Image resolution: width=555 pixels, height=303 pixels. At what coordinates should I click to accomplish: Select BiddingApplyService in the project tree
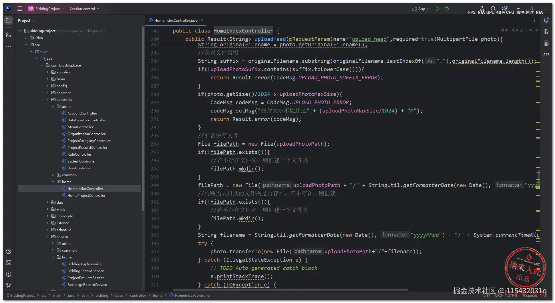(x=84, y=264)
